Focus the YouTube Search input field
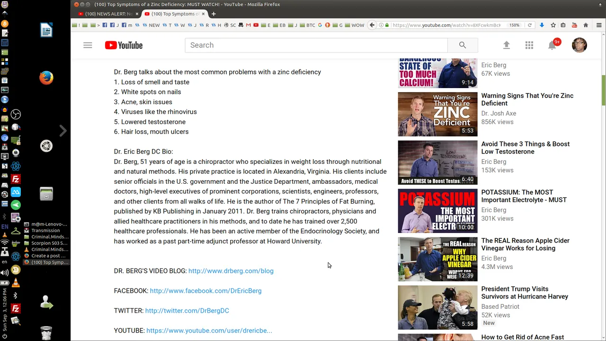 [316, 45]
